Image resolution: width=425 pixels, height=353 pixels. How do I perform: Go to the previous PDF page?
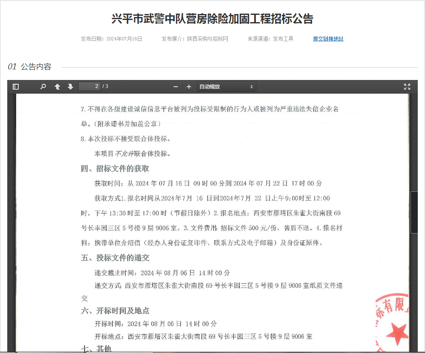click(57, 87)
